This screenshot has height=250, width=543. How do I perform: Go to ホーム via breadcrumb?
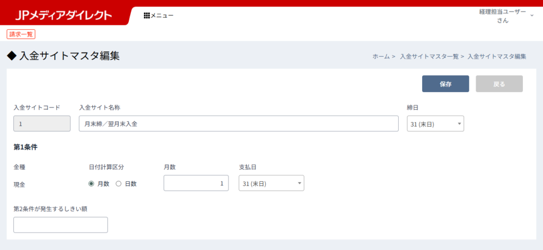click(x=381, y=56)
